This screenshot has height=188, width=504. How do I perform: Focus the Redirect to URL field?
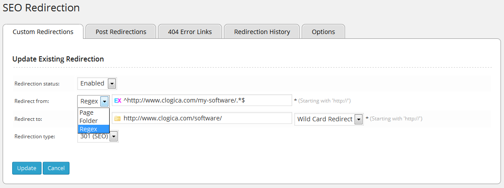[205, 118]
